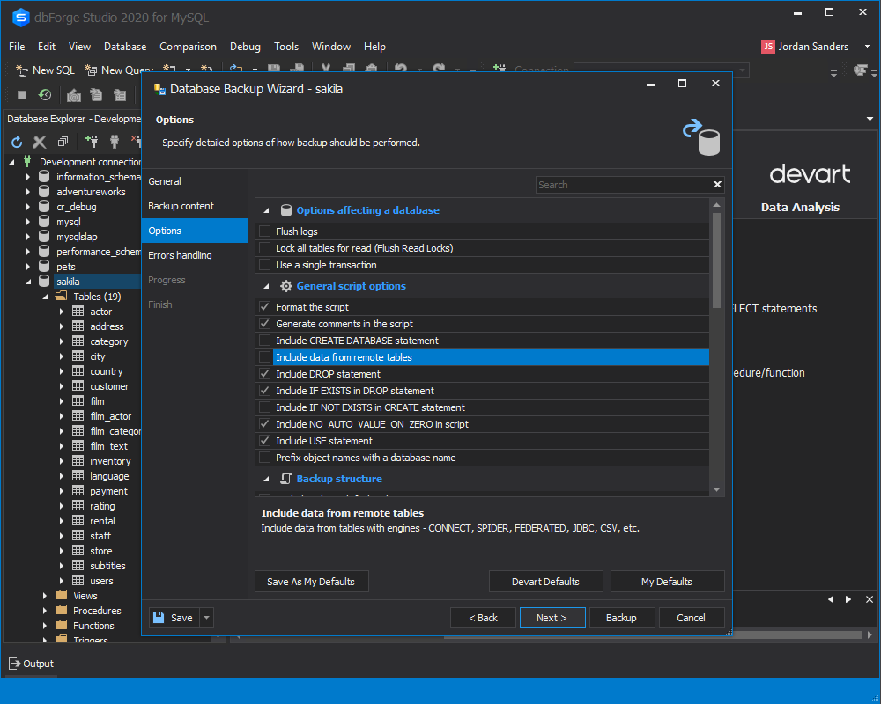Viewport: 881px width, 704px height.
Task: Click the Tables folder icon under sakila
Action: (62, 296)
